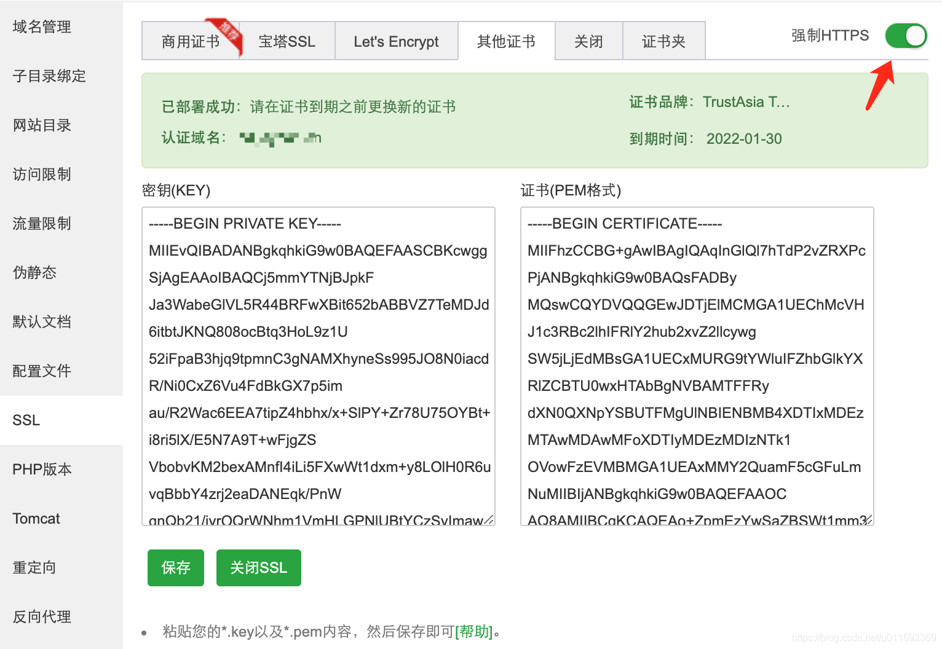942x649 pixels.
Task: Enable the 强制HTTPS toggle
Action: [x=905, y=36]
